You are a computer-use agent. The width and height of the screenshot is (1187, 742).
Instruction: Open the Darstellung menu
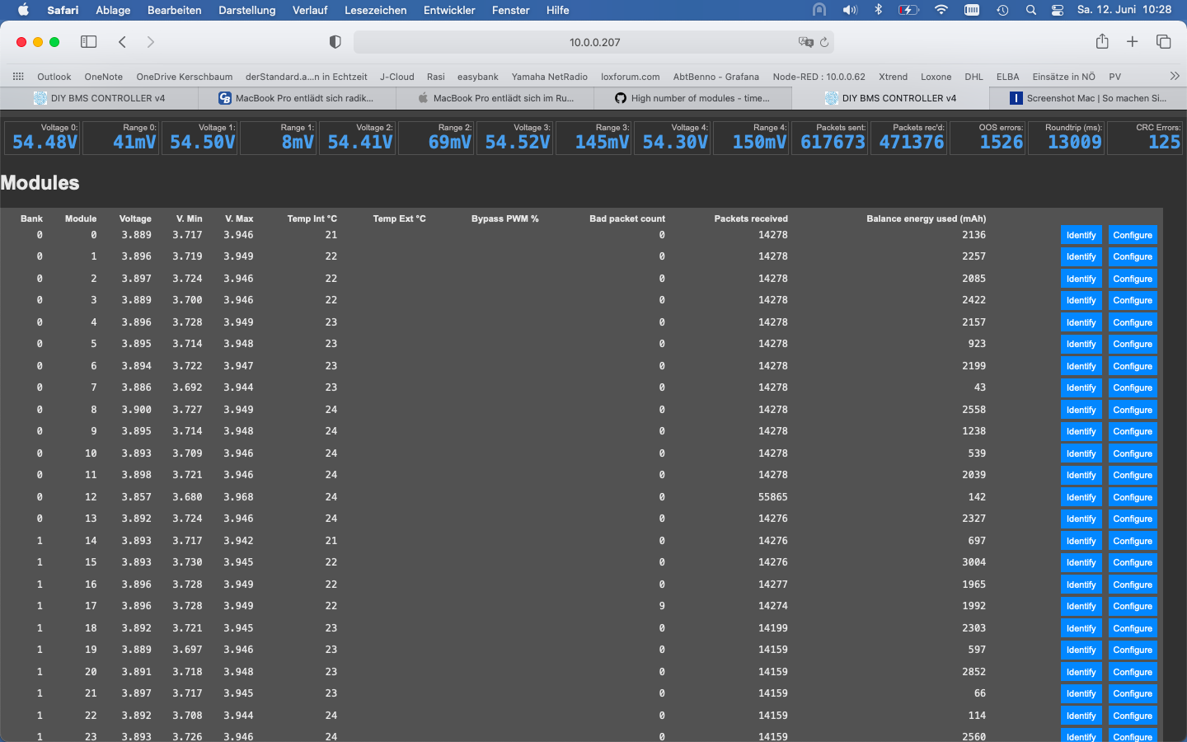(247, 10)
